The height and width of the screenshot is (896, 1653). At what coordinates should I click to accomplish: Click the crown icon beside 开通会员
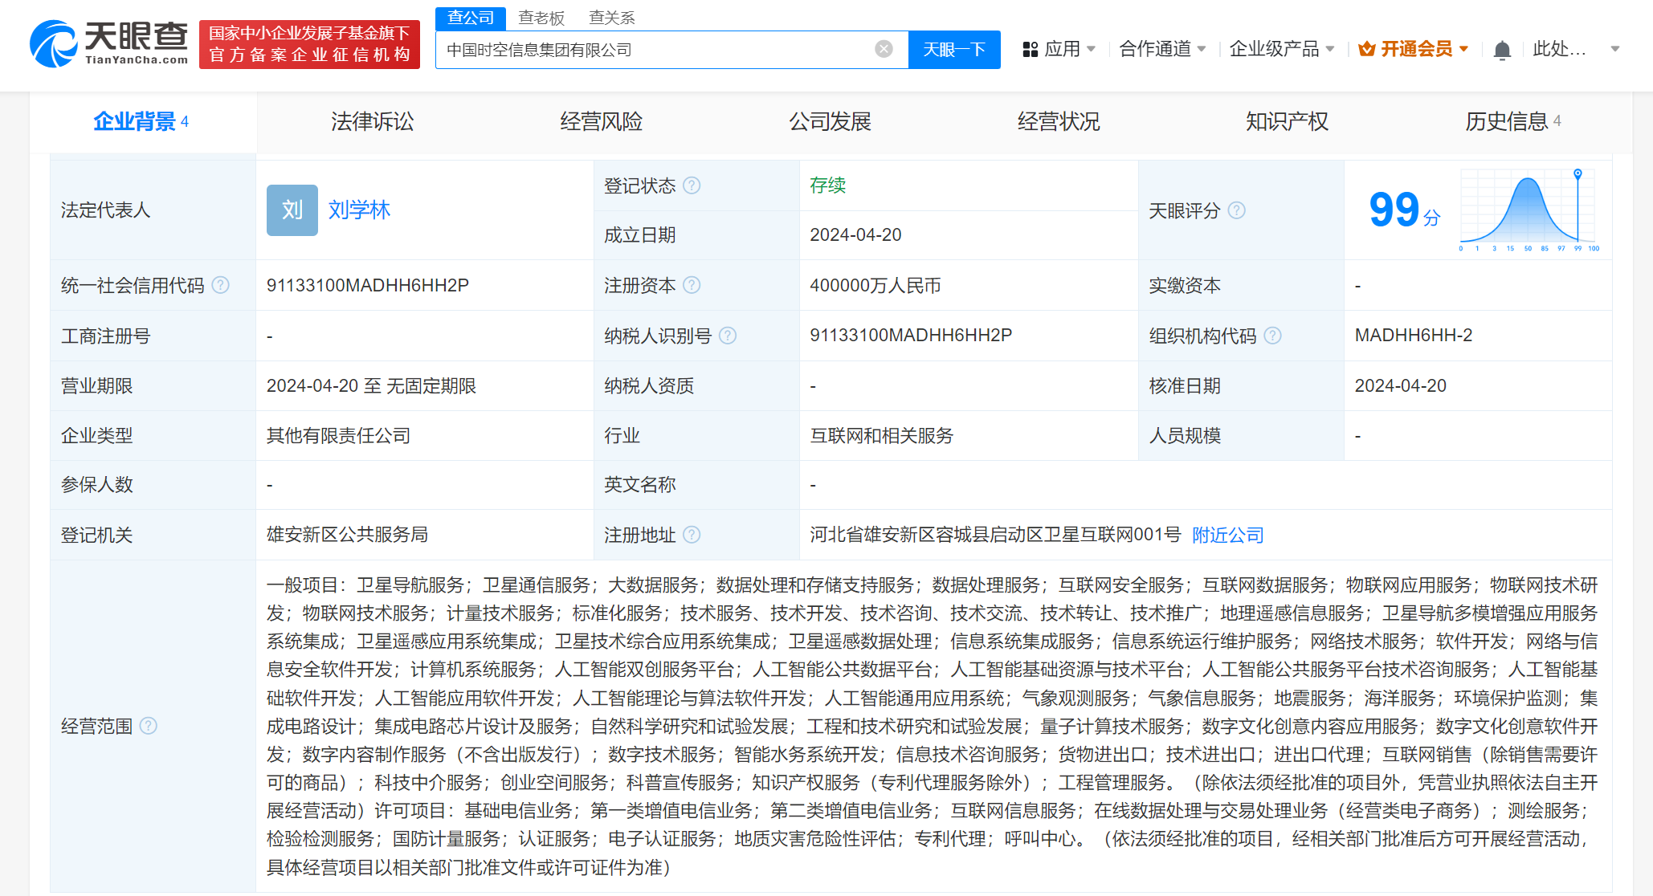click(x=1367, y=48)
